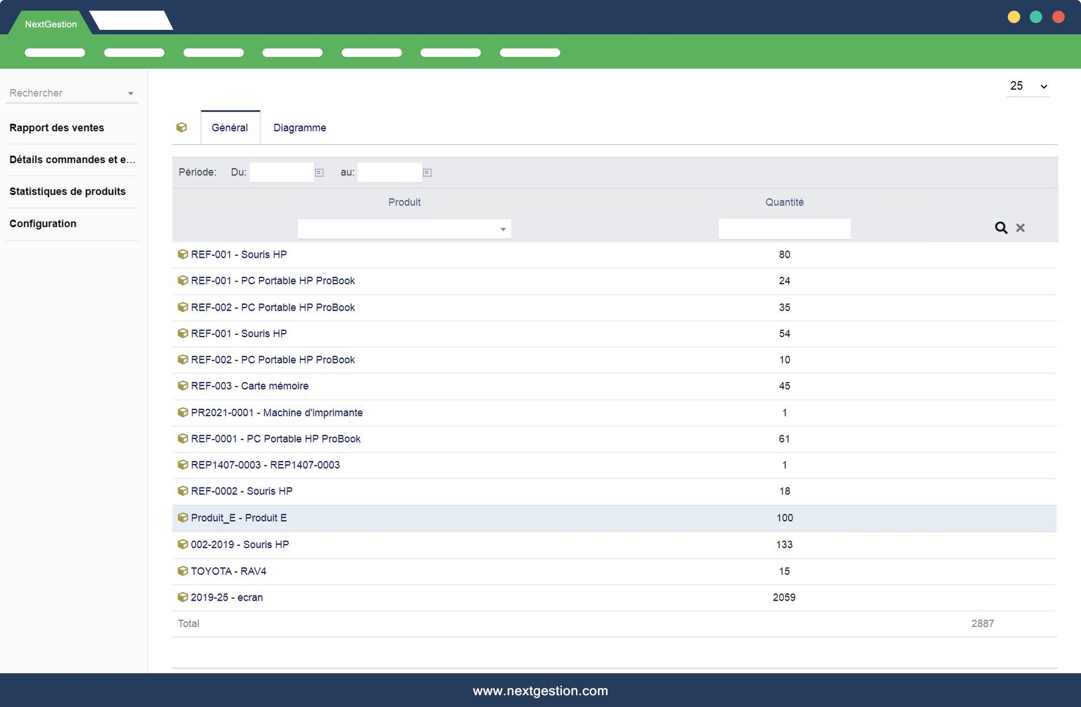Open the 'au' date calendar picker icon

click(x=427, y=172)
